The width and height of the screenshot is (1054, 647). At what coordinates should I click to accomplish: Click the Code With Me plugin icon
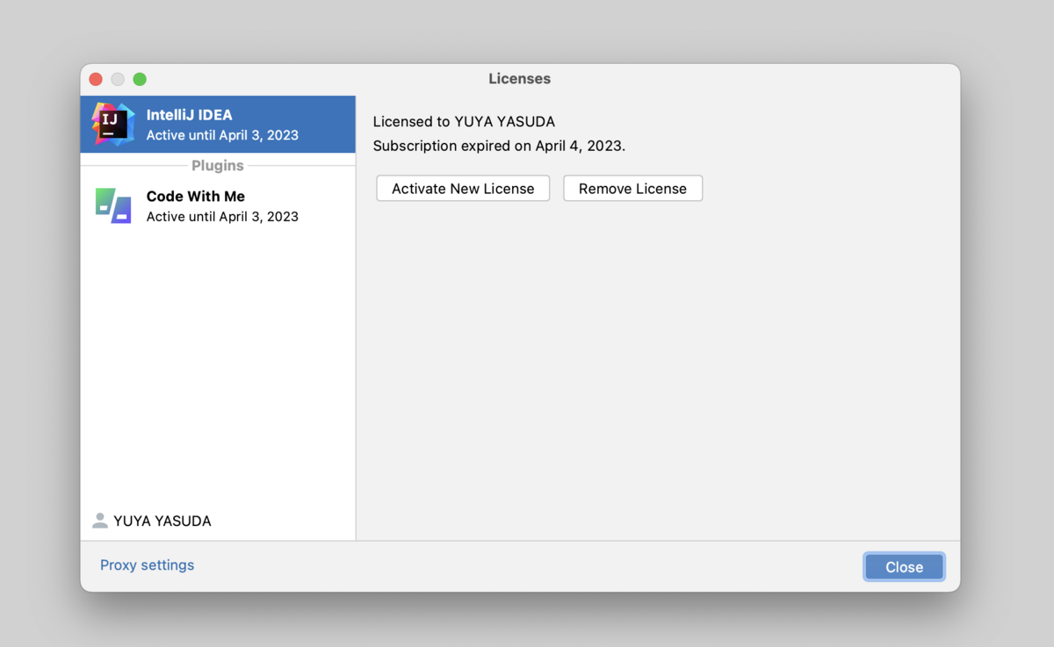click(x=112, y=205)
